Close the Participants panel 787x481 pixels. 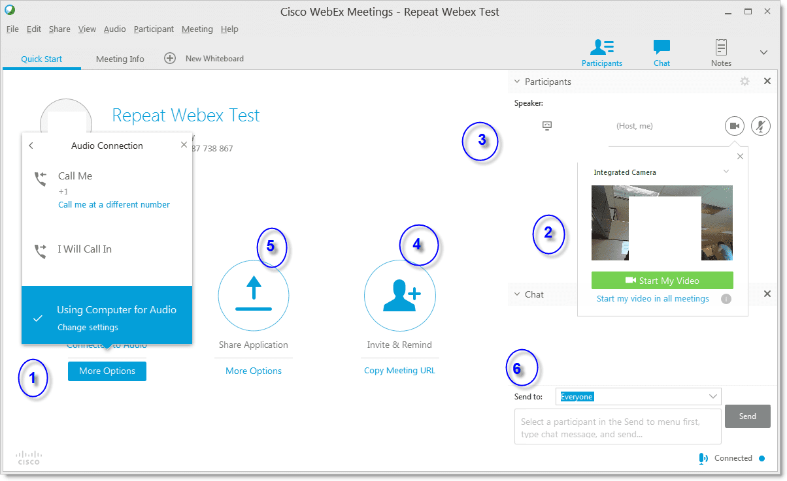coord(767,82)
